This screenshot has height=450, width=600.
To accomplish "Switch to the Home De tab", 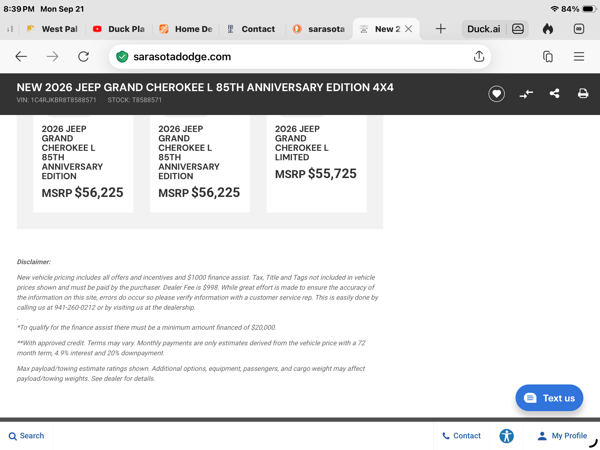I will pos(186,29).
